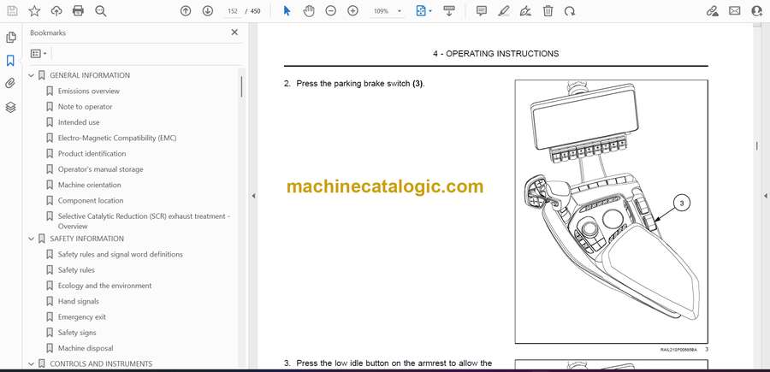Open the Emergency exit bookmark
Image resolution: width=770 pixels, height=372 pixels.
81,317
